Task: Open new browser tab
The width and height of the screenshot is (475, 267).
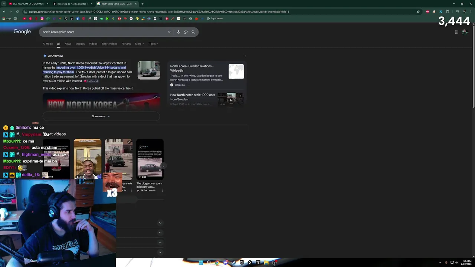Action: coord(142,4)
